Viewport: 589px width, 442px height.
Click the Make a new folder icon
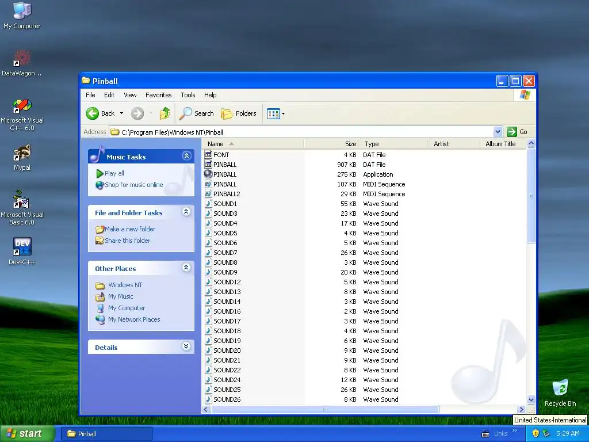click(100, 229)
